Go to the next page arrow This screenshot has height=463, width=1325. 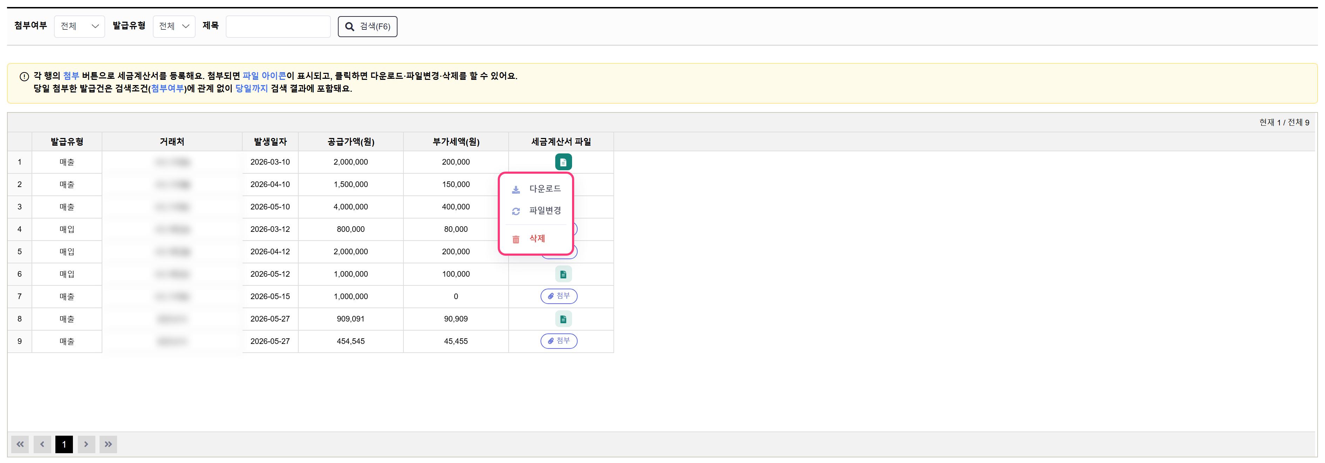(x=87, y=444)
